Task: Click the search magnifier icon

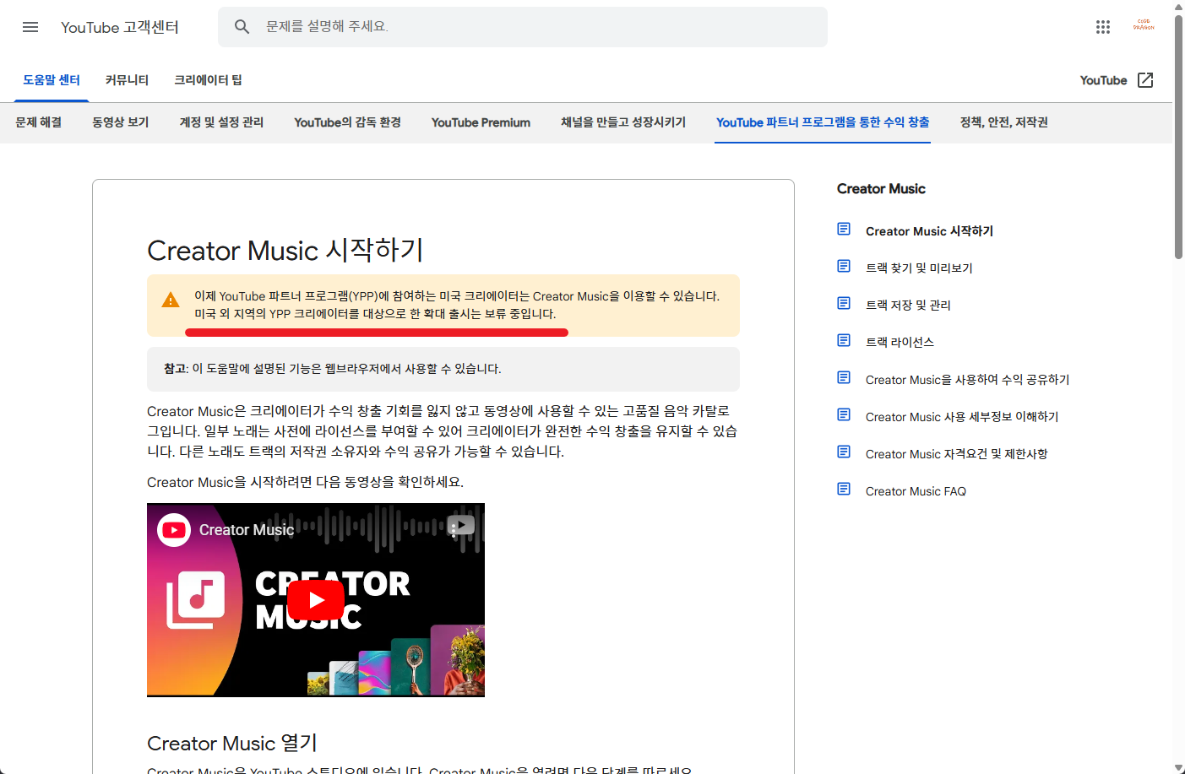Action: click(242, 27)
